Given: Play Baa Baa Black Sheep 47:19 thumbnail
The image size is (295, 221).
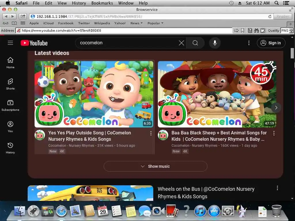Looking at the screenshot, I should [x=217, y=94].
